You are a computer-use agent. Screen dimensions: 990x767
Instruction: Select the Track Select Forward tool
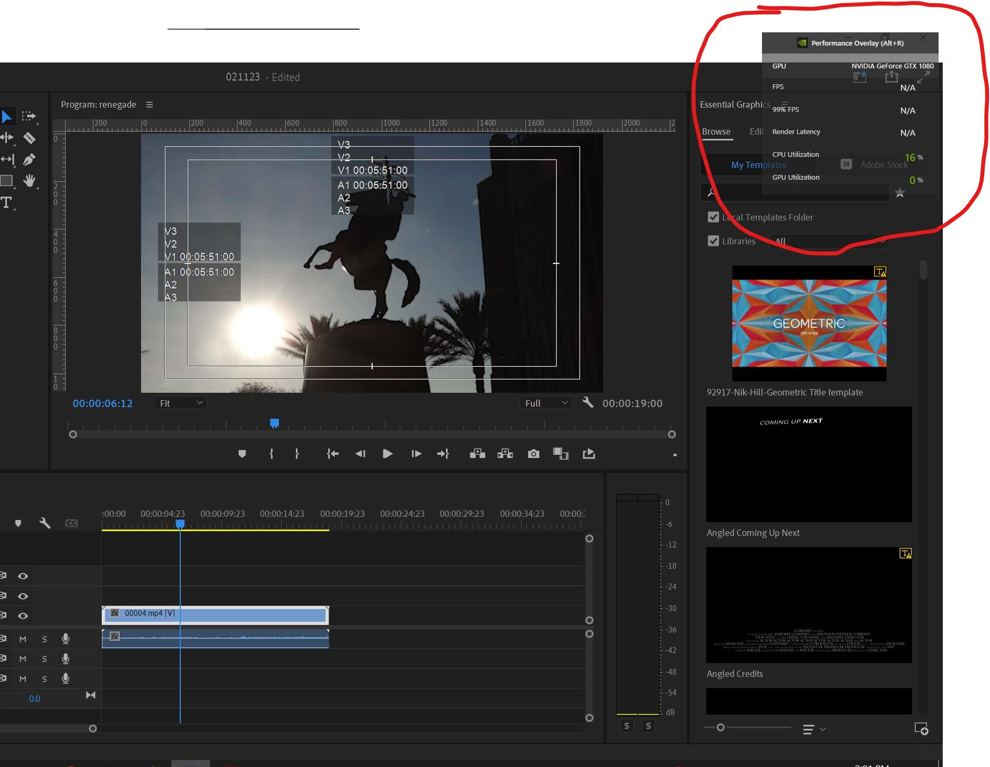pos(29,116)
